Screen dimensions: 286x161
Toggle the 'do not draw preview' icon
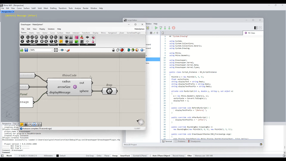tap(113, 50)
